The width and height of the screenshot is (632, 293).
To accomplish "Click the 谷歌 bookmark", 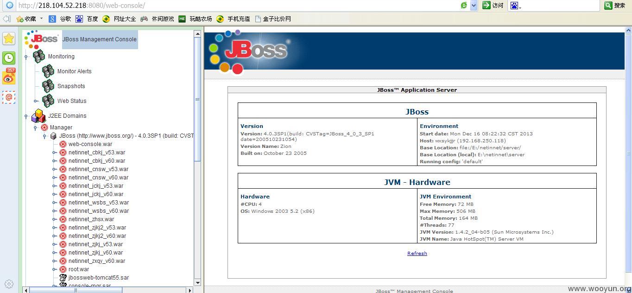I will pyautogui.click(x=60, y=19).
